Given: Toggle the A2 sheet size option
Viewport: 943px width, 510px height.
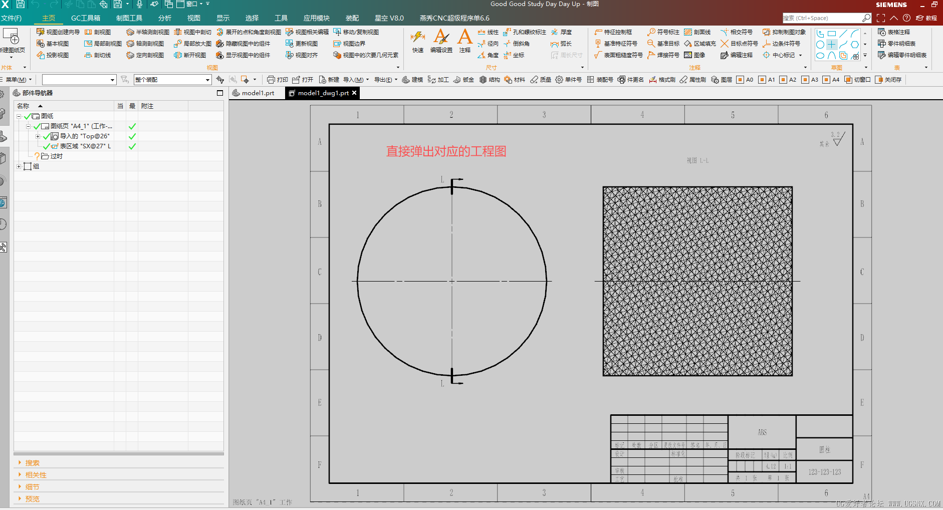Looking at the screenshot, I should click(x=788, y=80).
